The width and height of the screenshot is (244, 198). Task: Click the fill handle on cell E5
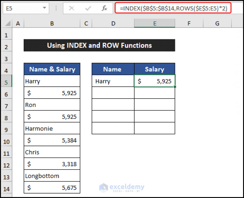pos(175,87)
